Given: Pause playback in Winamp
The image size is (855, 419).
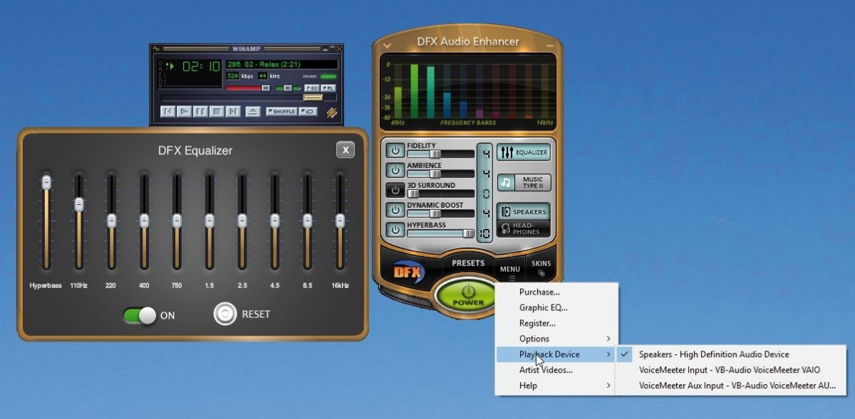Looking at the screenshot, I should (x=200, y=112).
